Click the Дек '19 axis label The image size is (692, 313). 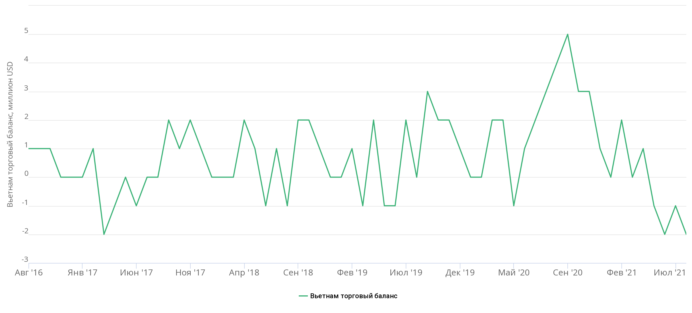click(460, 273)
